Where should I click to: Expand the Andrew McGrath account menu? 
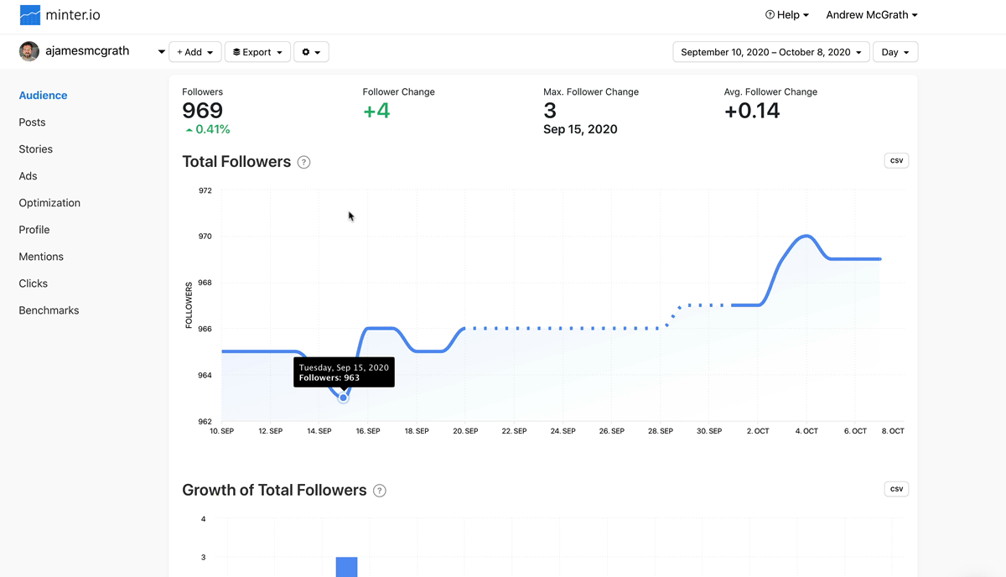tap(871, 15)
